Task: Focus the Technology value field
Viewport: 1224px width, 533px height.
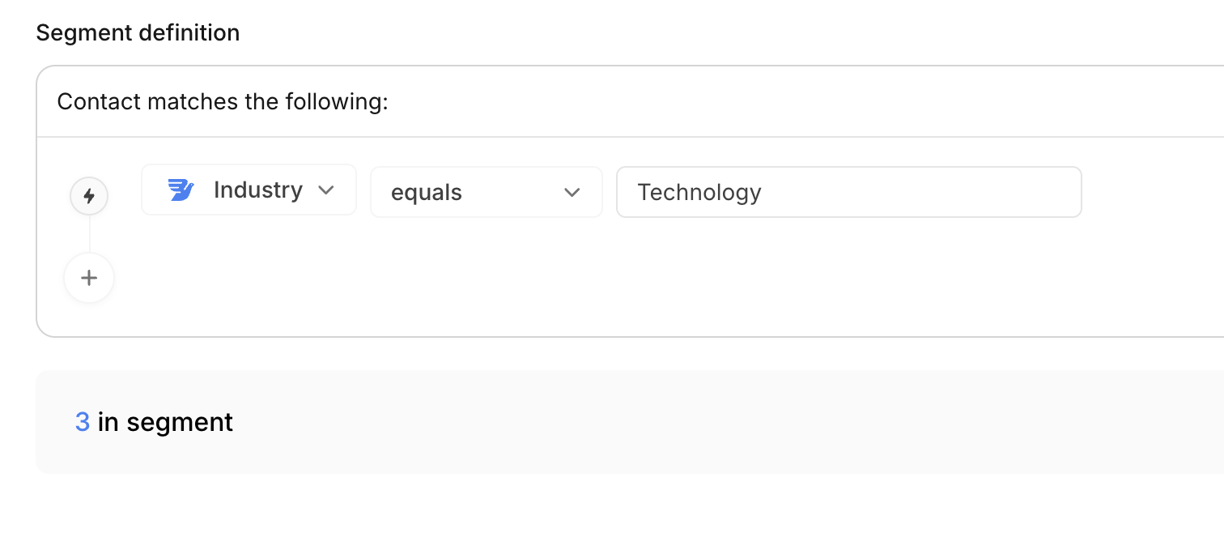Action: 848,192
